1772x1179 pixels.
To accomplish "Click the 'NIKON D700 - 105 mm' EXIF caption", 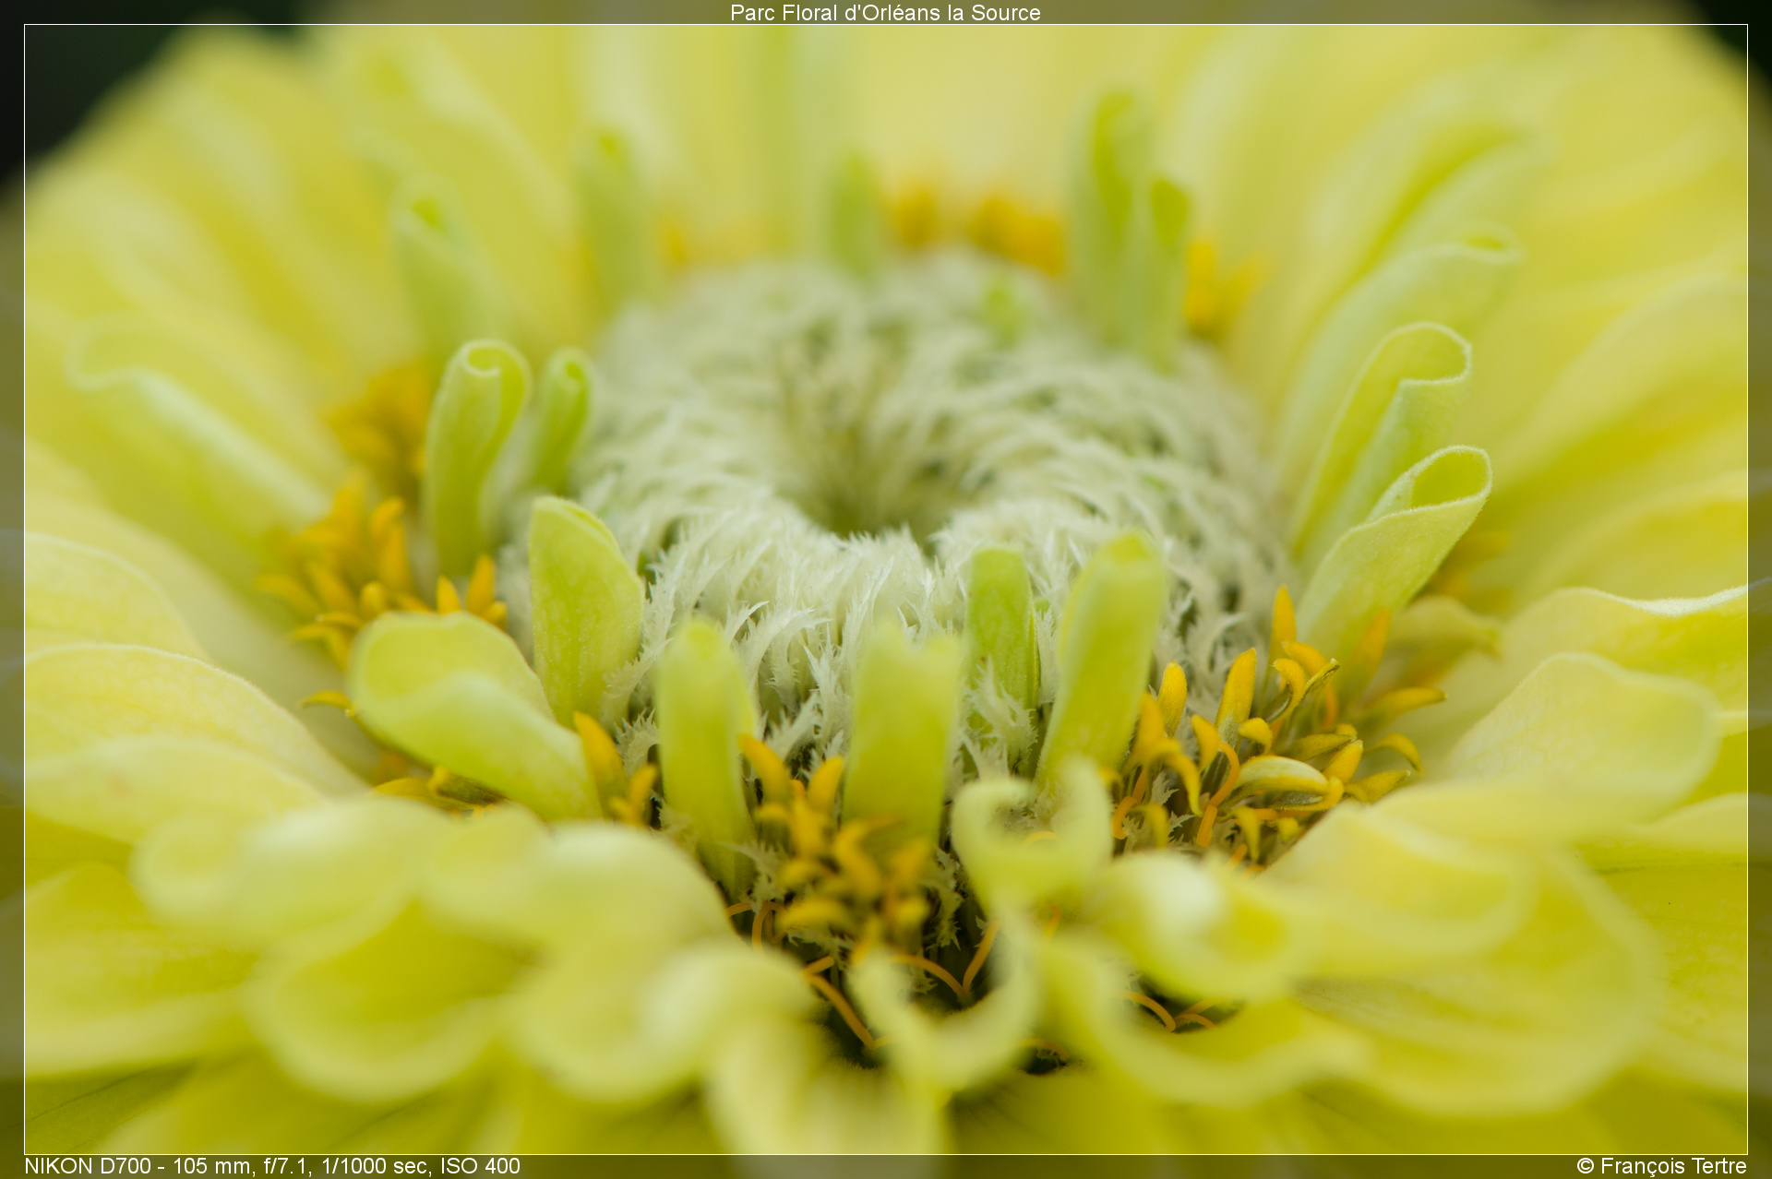I will click(272, 1166).
